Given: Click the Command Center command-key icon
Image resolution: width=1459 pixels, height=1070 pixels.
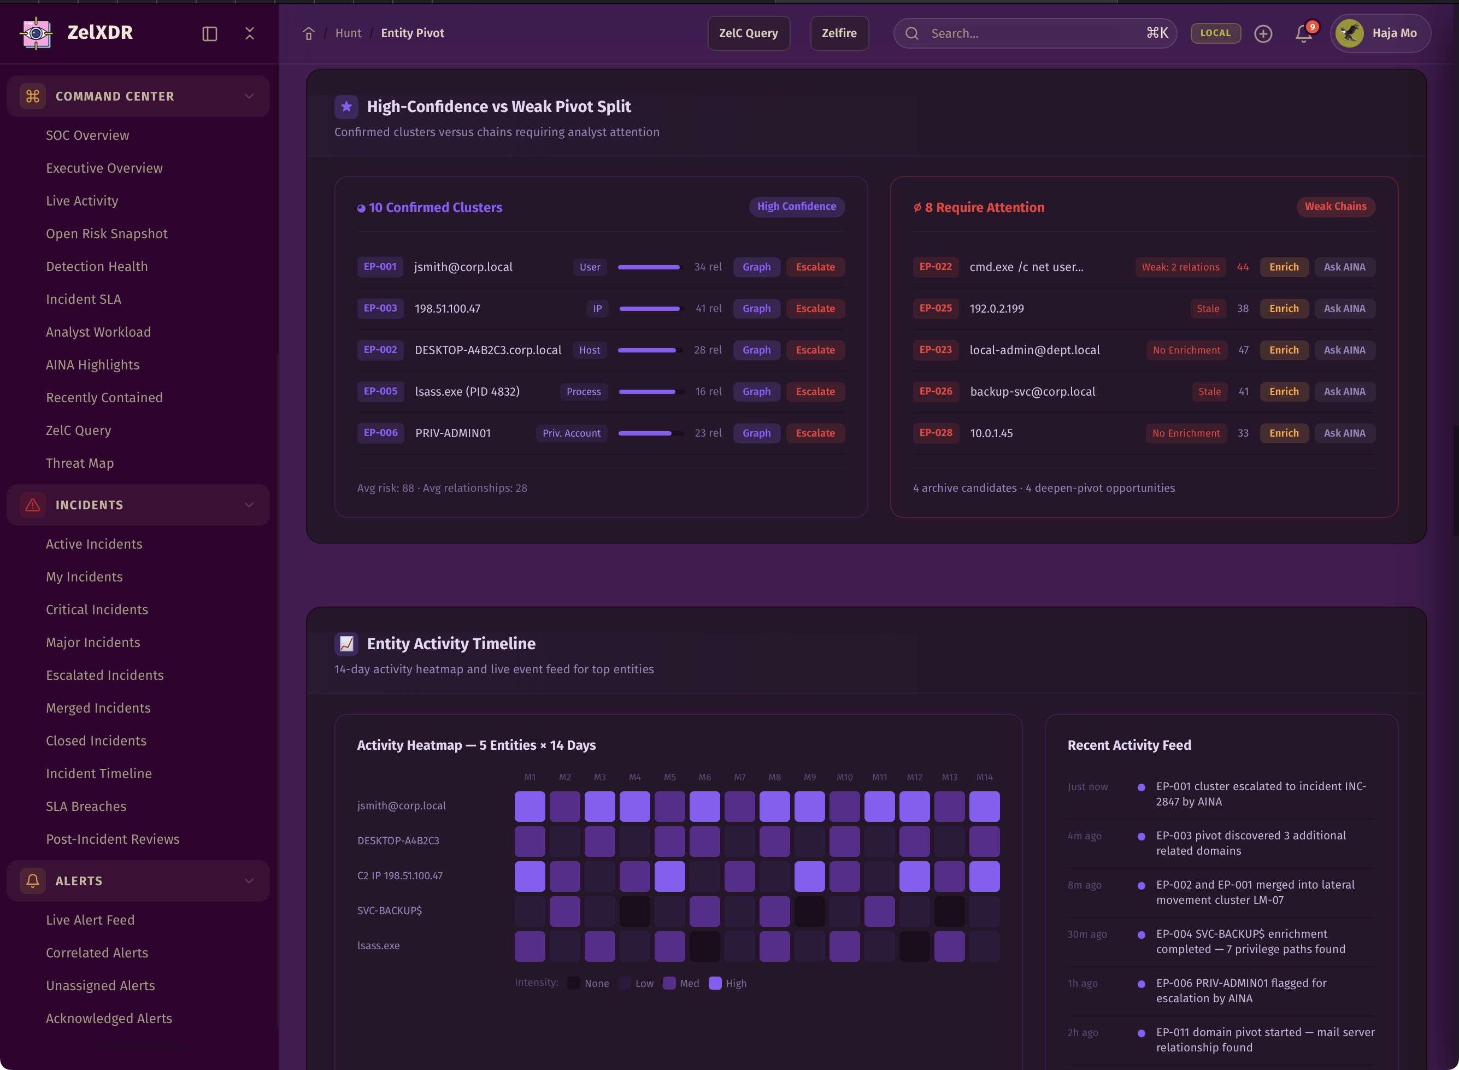Looking at the screenshot, I should (x=32, y=97).
